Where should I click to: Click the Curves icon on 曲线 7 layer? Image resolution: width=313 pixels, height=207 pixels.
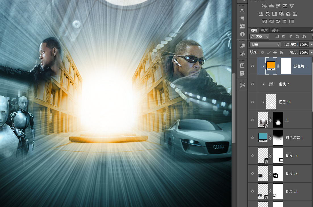[271, 84]
